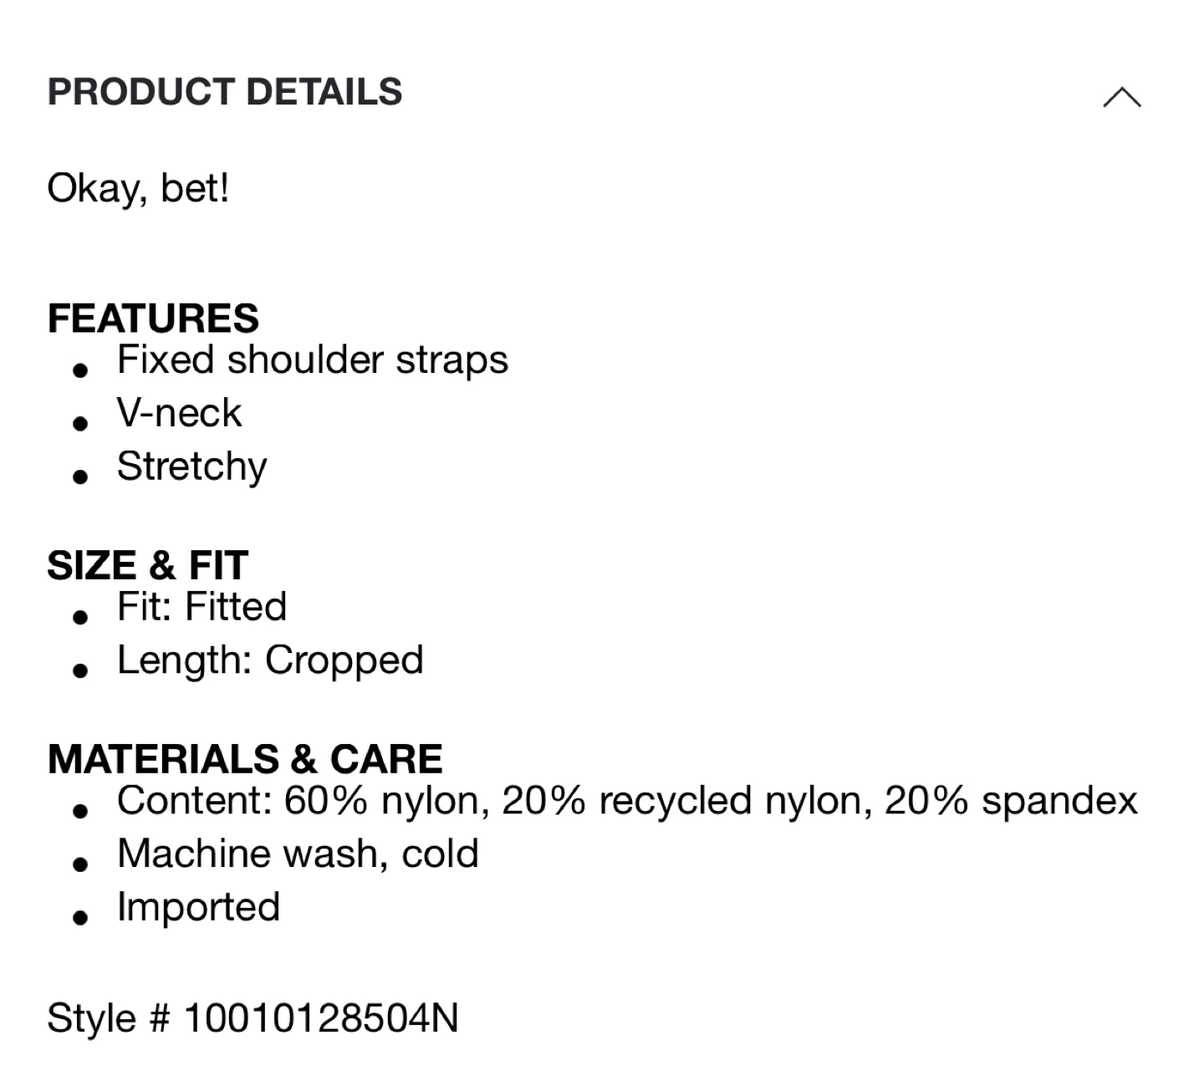The image size is (1204, 1086).
Task: Click the PRODUCT DETAILS header title
Action: point(225,92)
